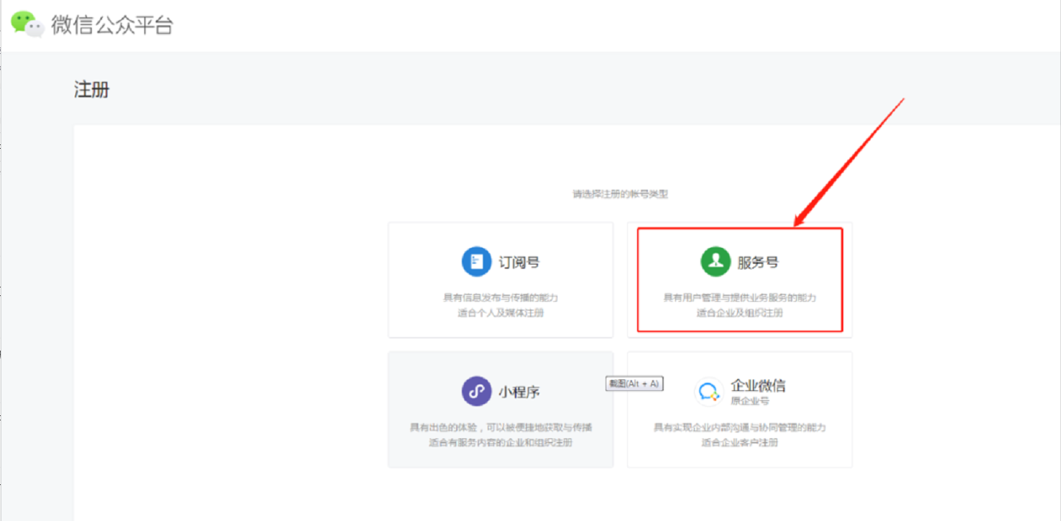Click the blue 订阅号 document icon
This screenshot has height=521, width=1061.
point(476,262)
